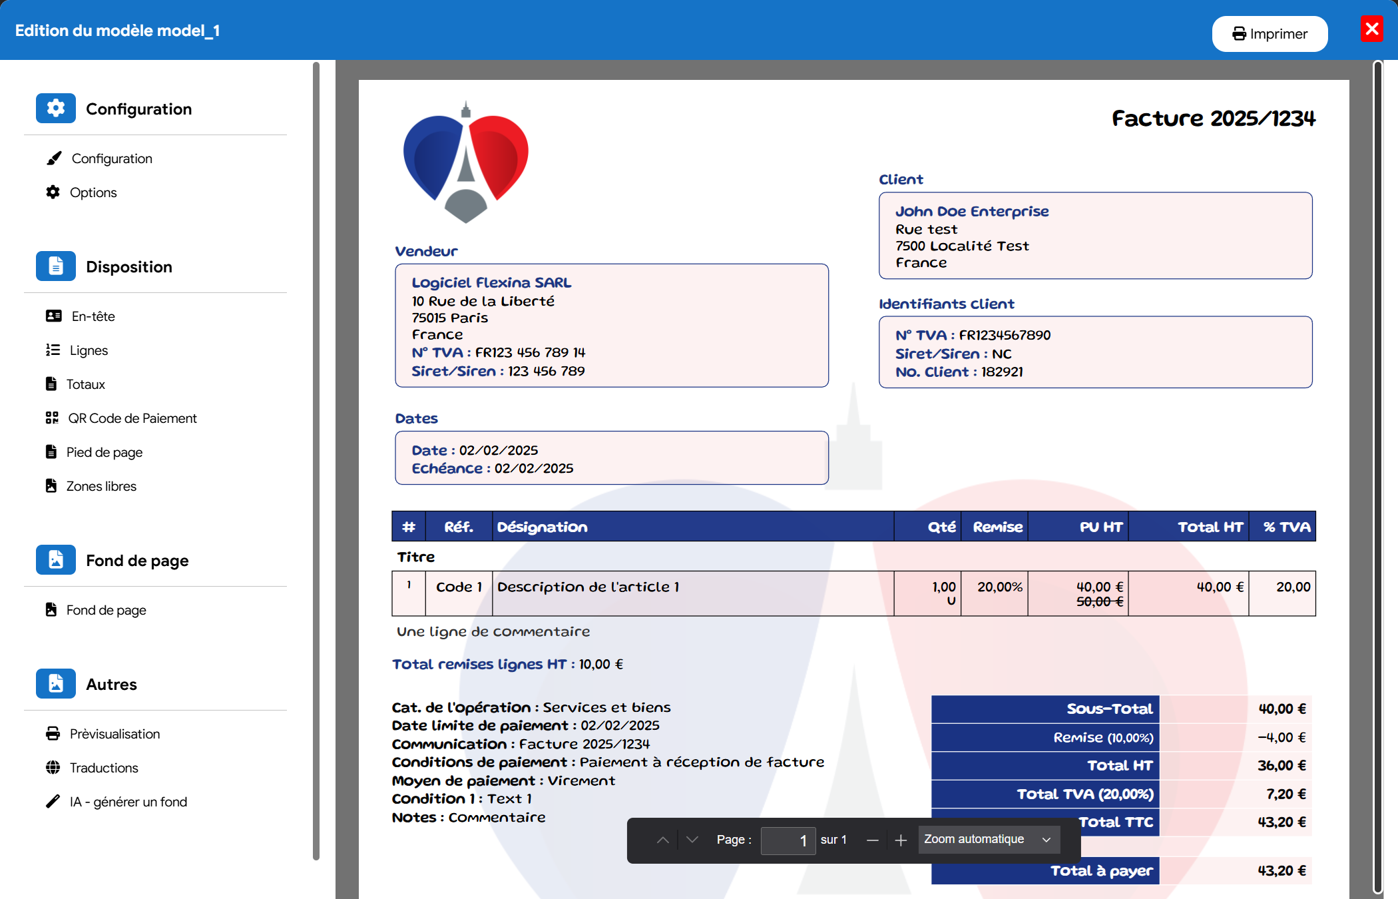Viewport: 1398px width, 899px height.
Task: Click the printer icon in Imprimer button
Action: pos(1239,34)
